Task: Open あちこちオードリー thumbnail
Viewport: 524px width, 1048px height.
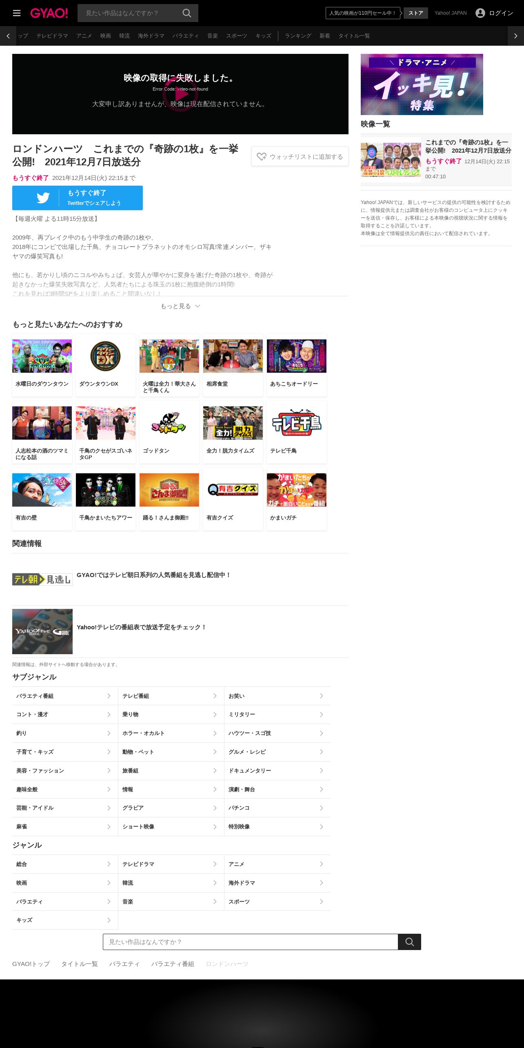Action: [297, 356]
